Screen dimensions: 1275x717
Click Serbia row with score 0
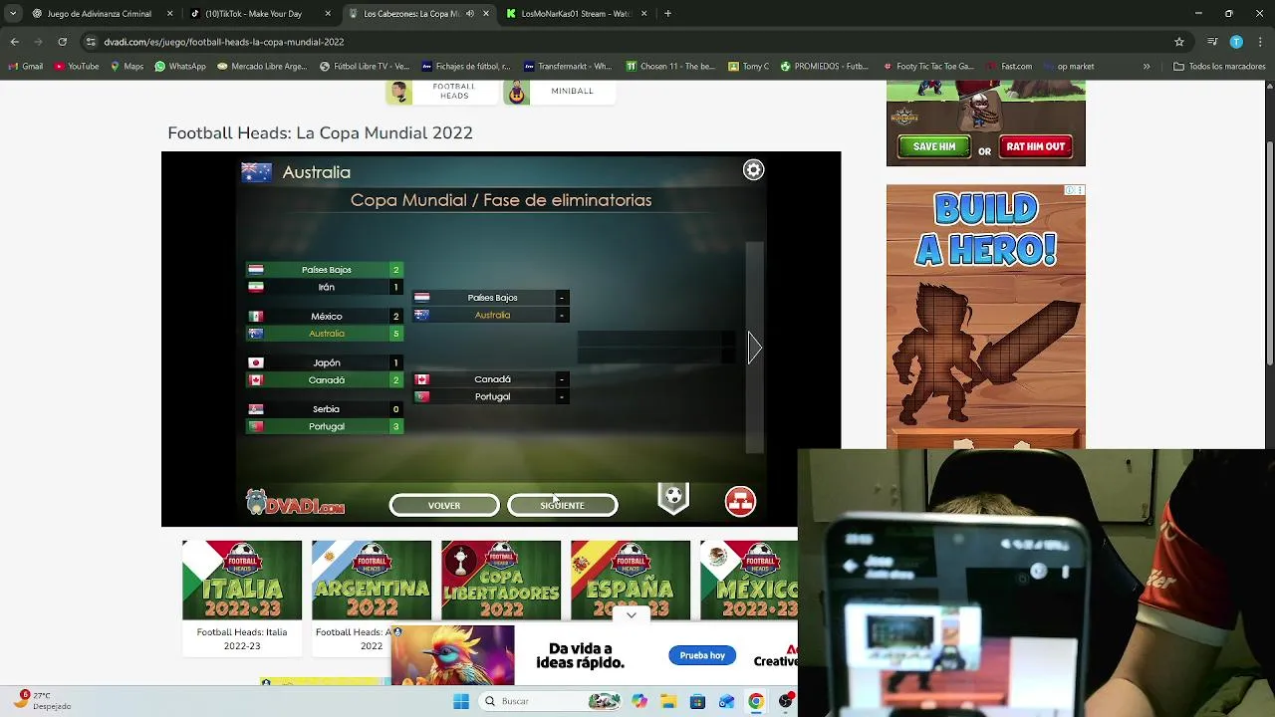pos(325,409)
